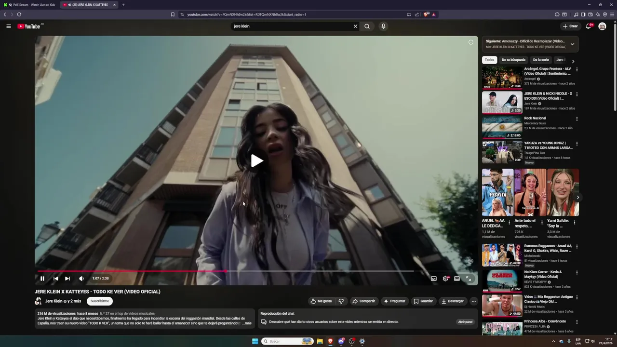Click the large play overlay on video
Viewport: 617px width, 347px height.
(x=256, y=161)
